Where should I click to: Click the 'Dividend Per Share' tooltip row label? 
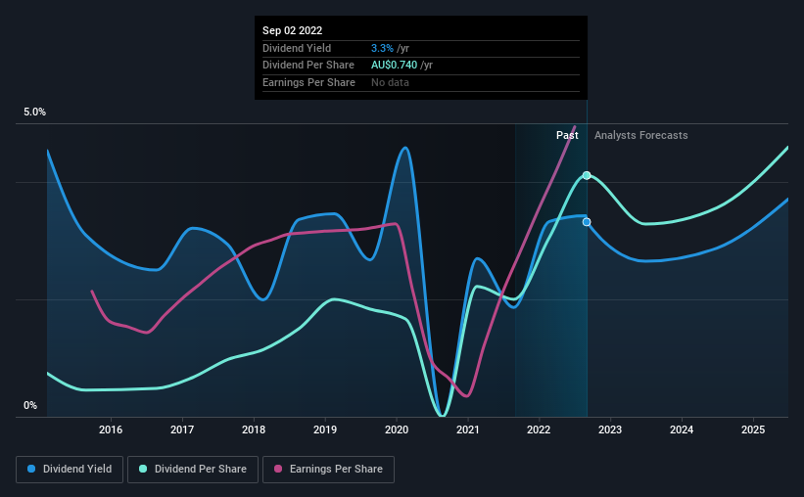point(308,66)
